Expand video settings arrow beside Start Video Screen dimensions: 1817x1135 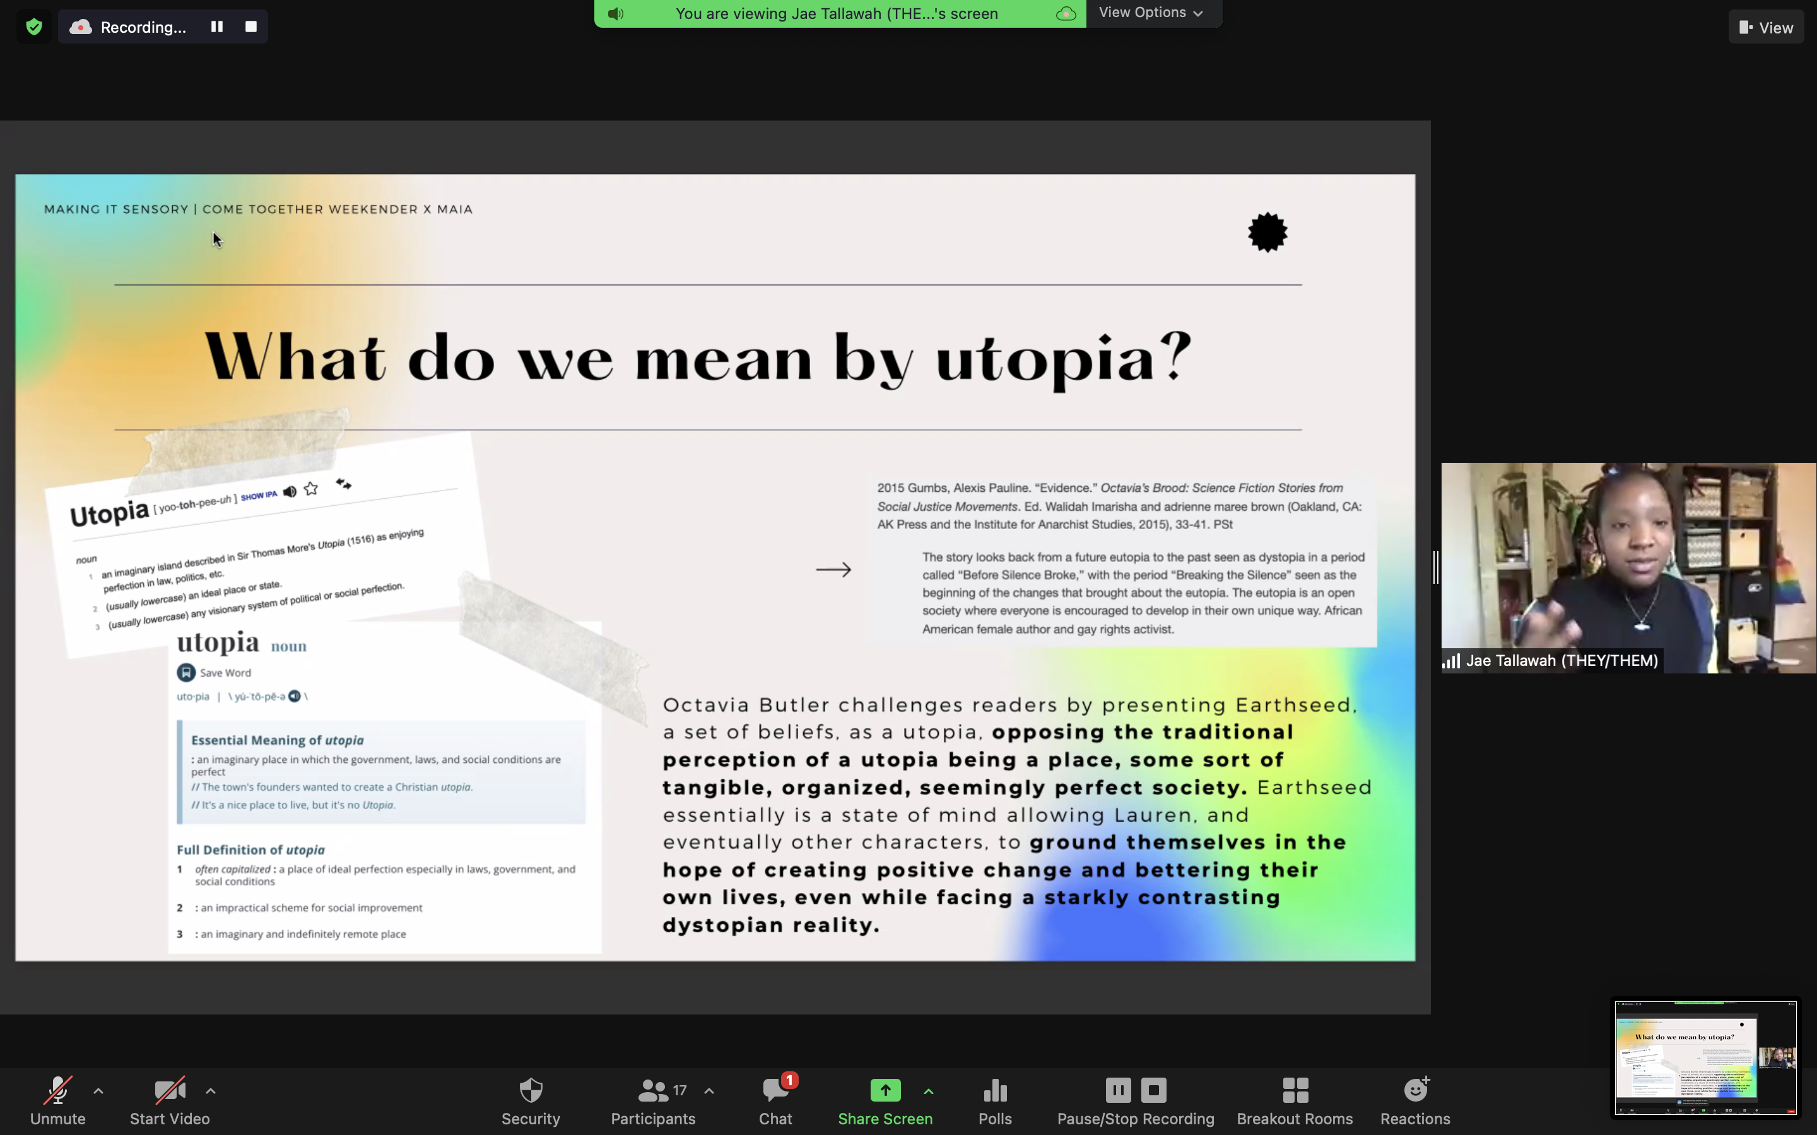click(211, 1090)
